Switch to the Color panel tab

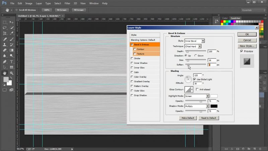[x=225, y=18]
